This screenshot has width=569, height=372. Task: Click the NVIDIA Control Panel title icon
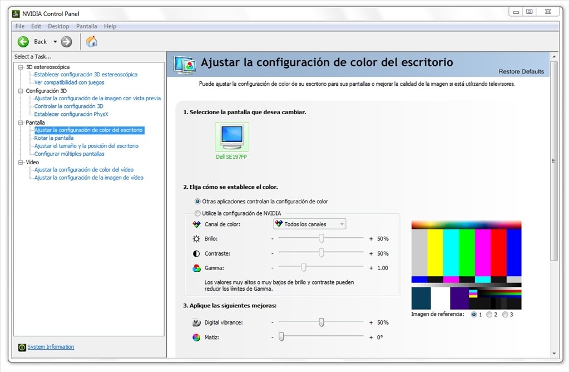[x=16, y=14]
